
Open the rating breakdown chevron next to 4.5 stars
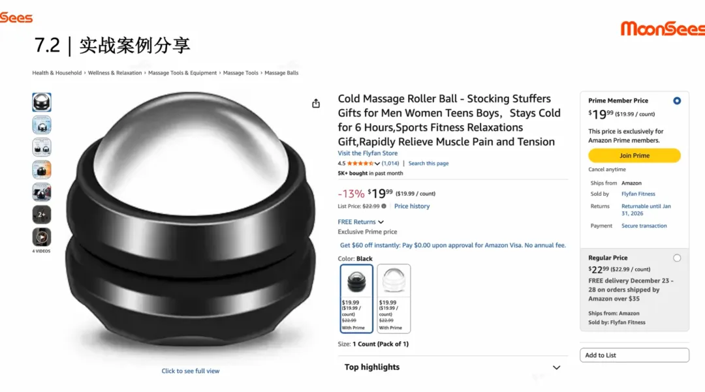click(377, 164)
